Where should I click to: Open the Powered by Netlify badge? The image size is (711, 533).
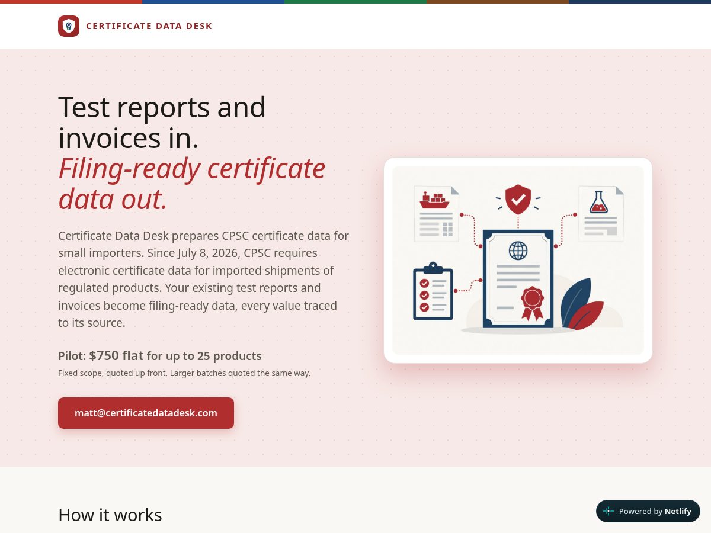[648, 511]
